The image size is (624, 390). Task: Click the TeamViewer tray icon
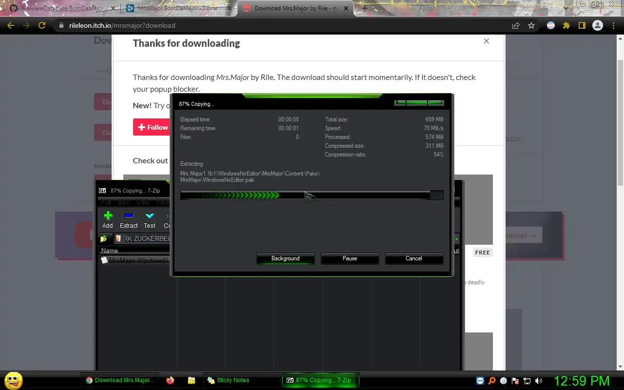tap(481, 381)
